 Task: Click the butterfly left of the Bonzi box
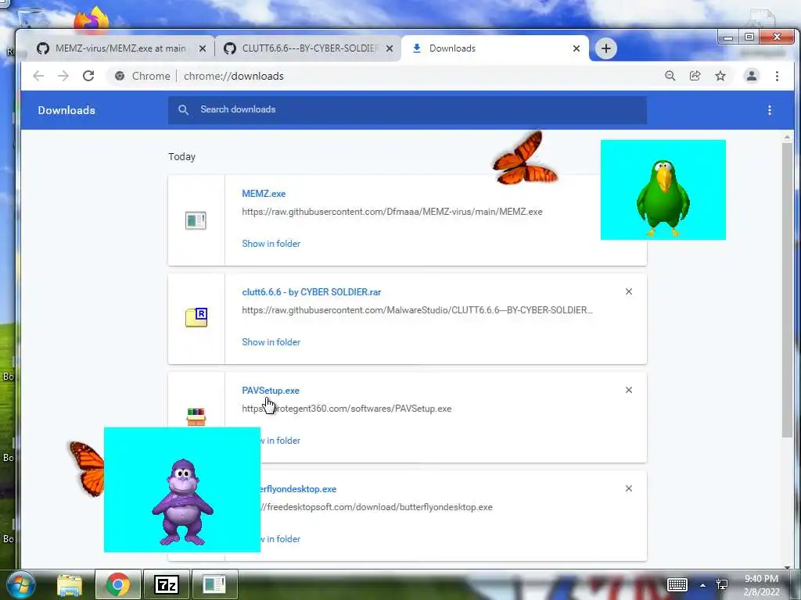tap(88, 469)
